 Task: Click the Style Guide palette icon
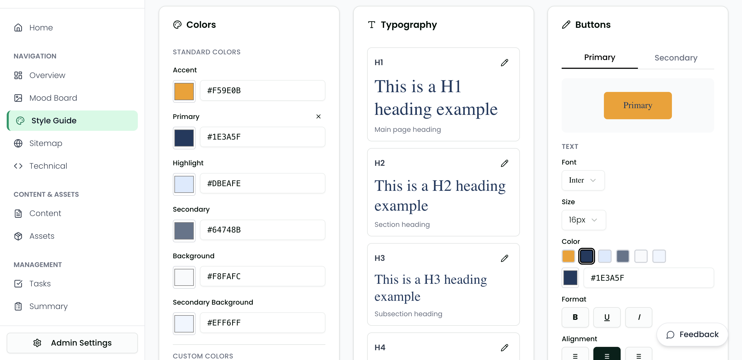20,121
